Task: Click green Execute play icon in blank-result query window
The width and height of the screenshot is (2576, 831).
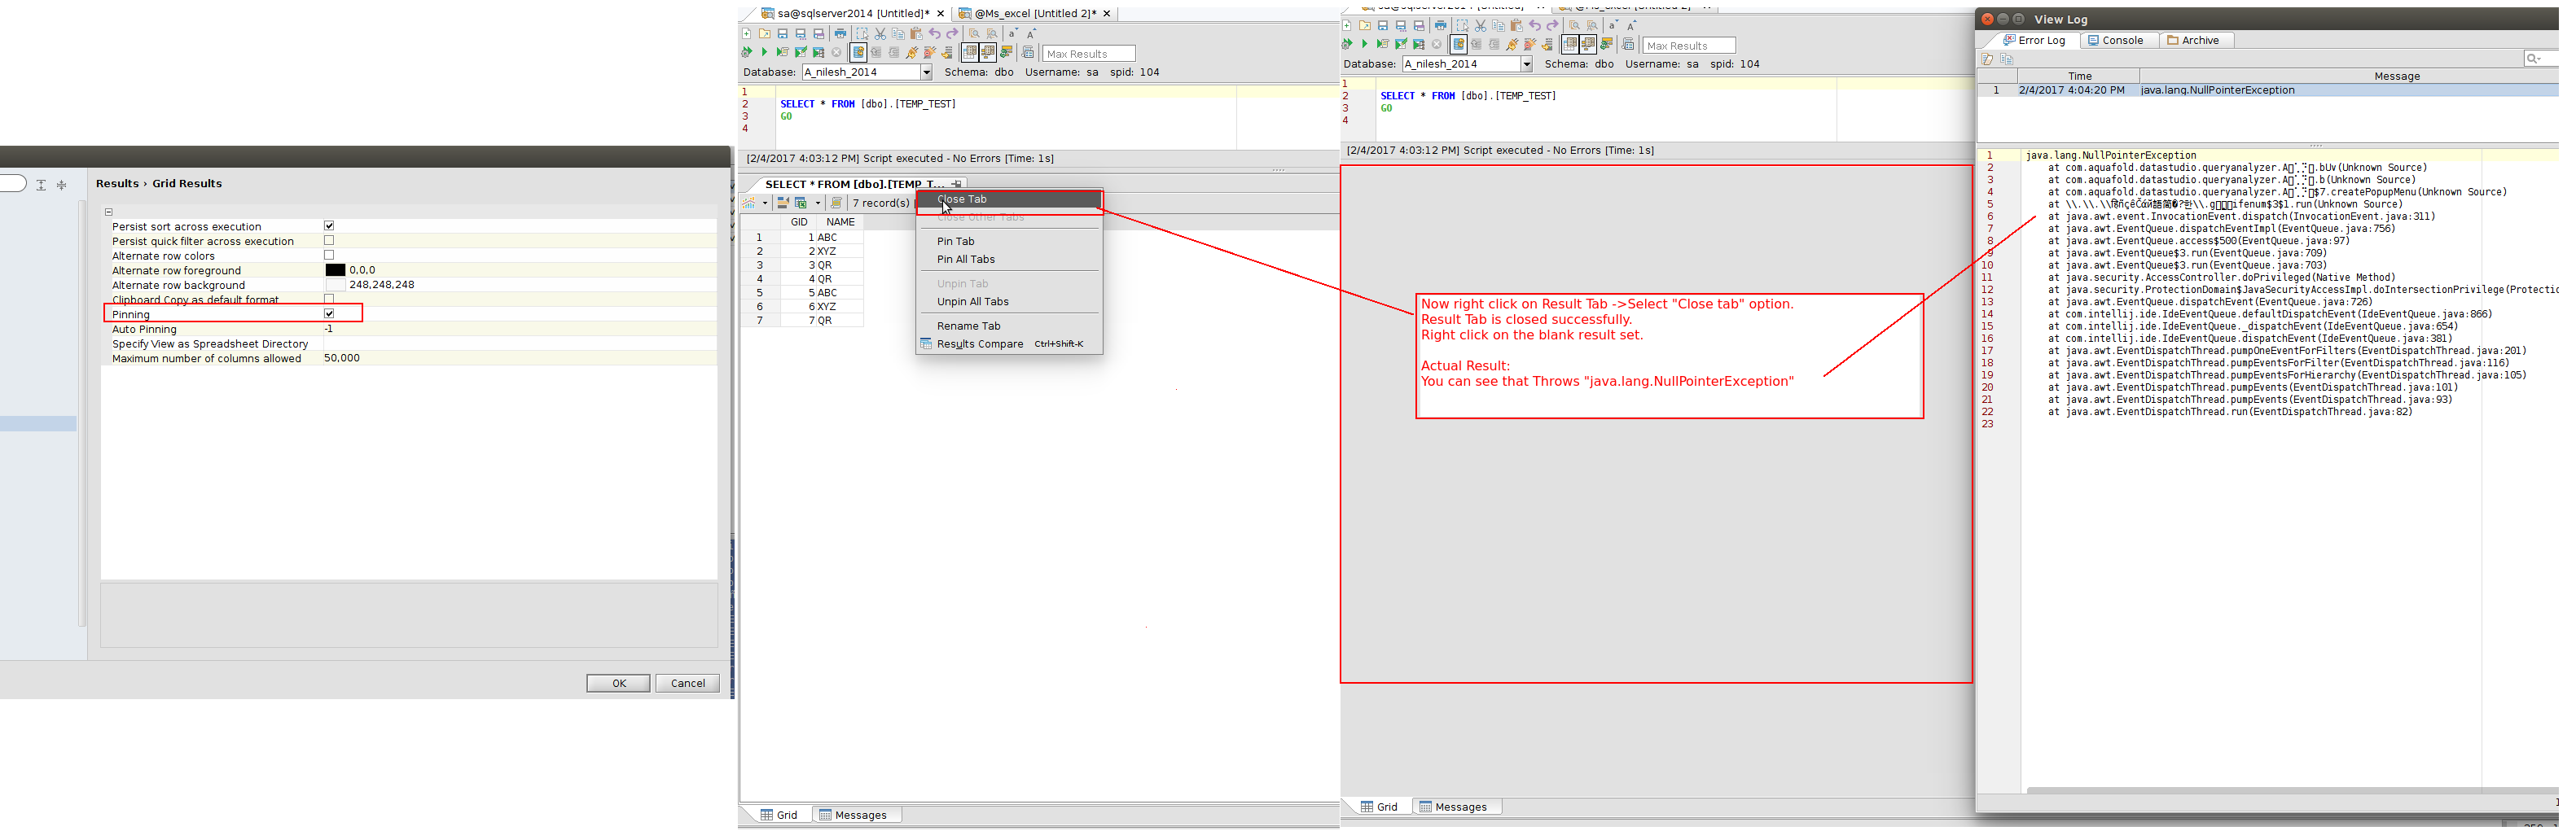Action: [1365, 44]
